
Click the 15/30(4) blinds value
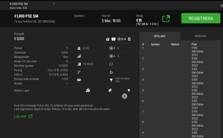tap(88, 64)
